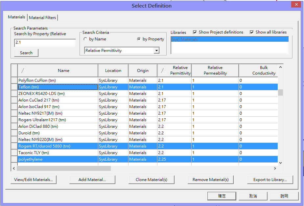The image size is (304, 206).
Task: Open the Relative Permittivity property dropdown
Action: coord(157,51)
